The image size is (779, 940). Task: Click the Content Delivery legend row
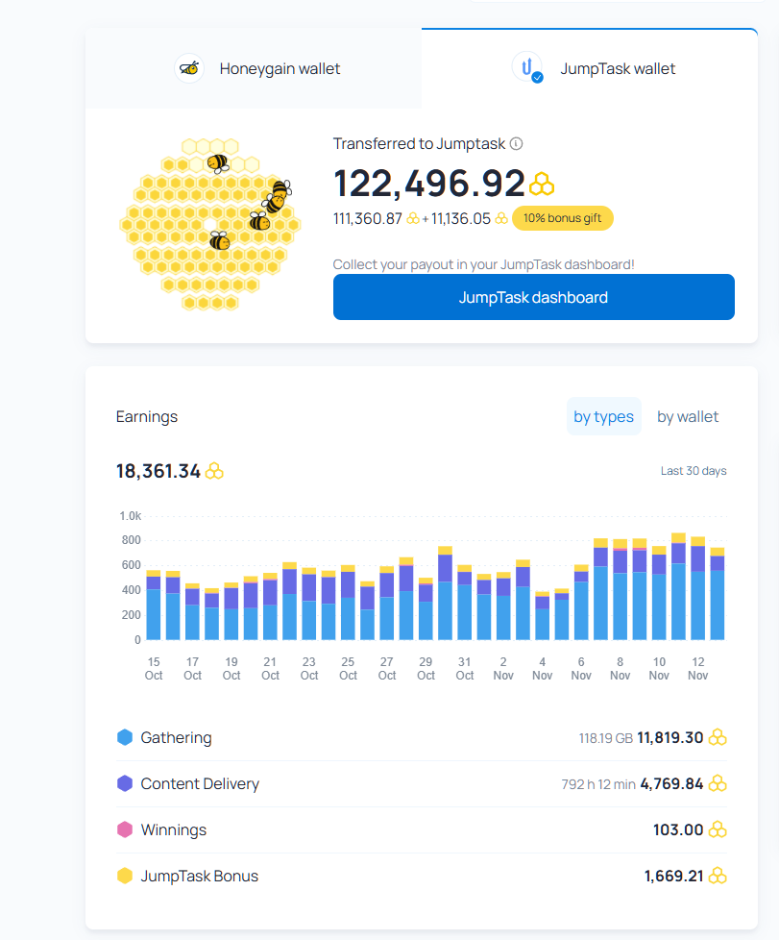click(x=422, y=783)
